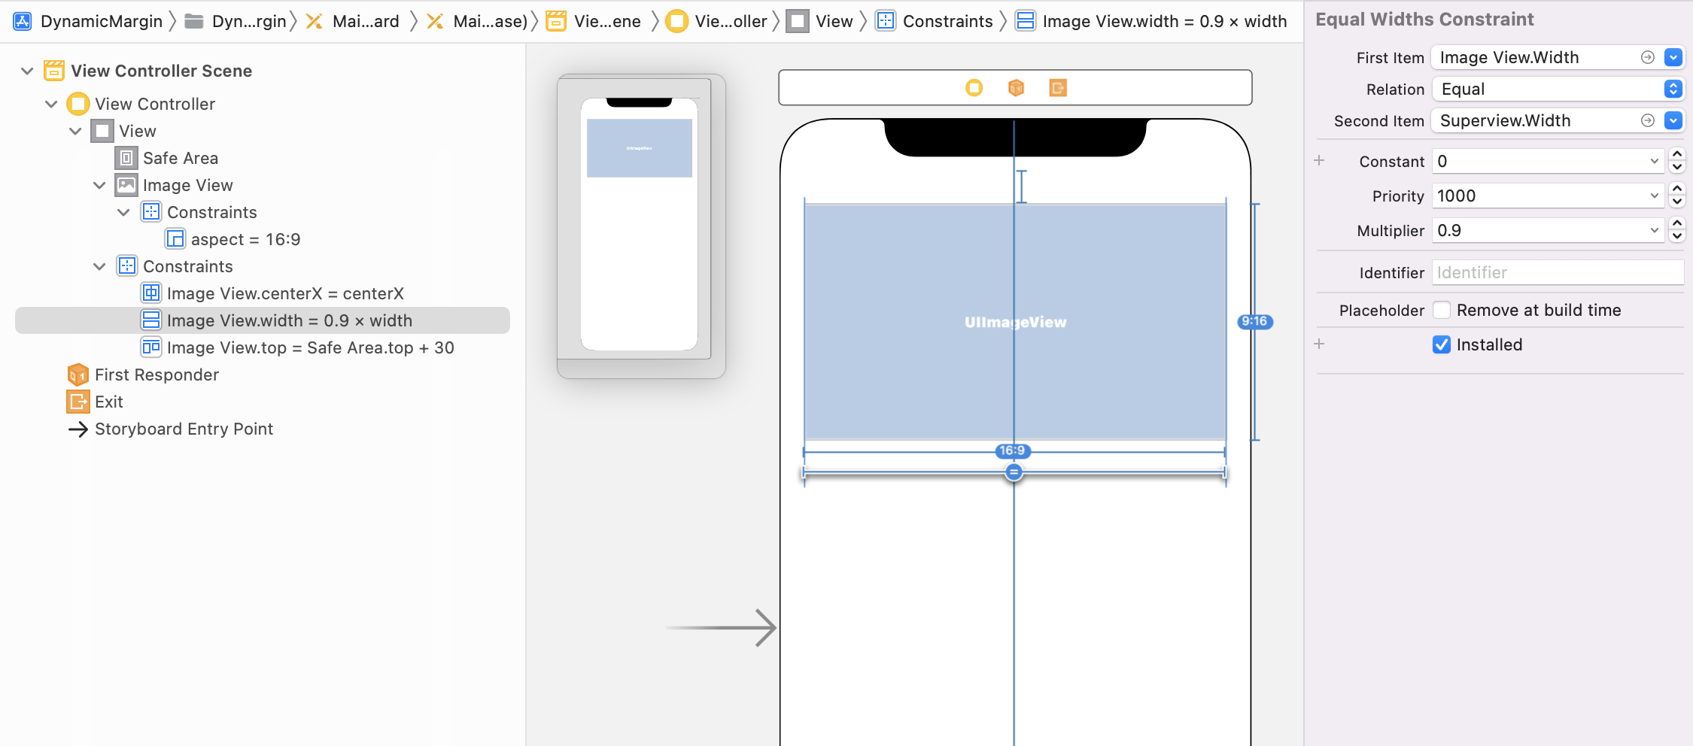Click the View breadcrumb label
Screen dimensions: 1693x746
point(834,21)
